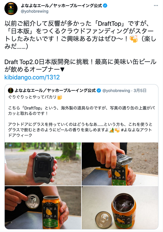The image size is (163, 232).
Task: Open photo of open-top can with lid
Action: (120, 207)
